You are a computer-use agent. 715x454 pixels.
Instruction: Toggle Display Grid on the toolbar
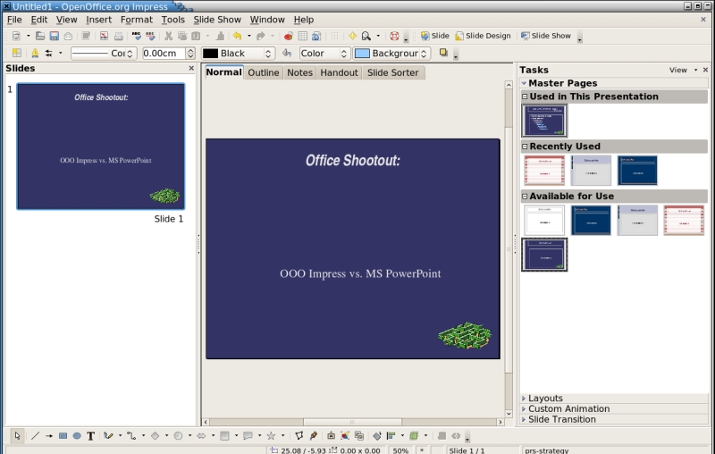334,36
